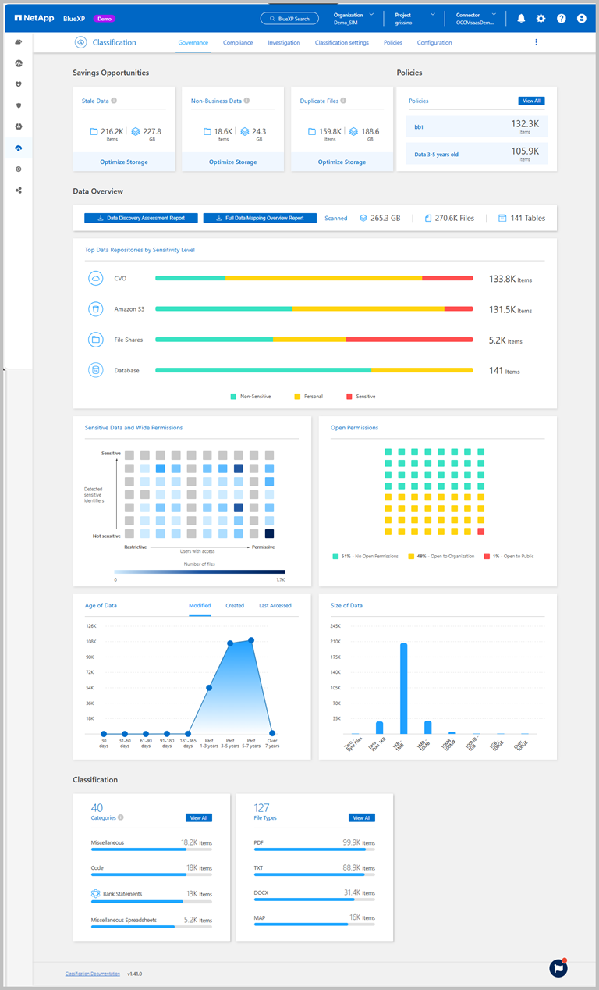Select the Governance sidebar shield icon
This screenshot has height=990, width=599.
(x=19, y=105)
